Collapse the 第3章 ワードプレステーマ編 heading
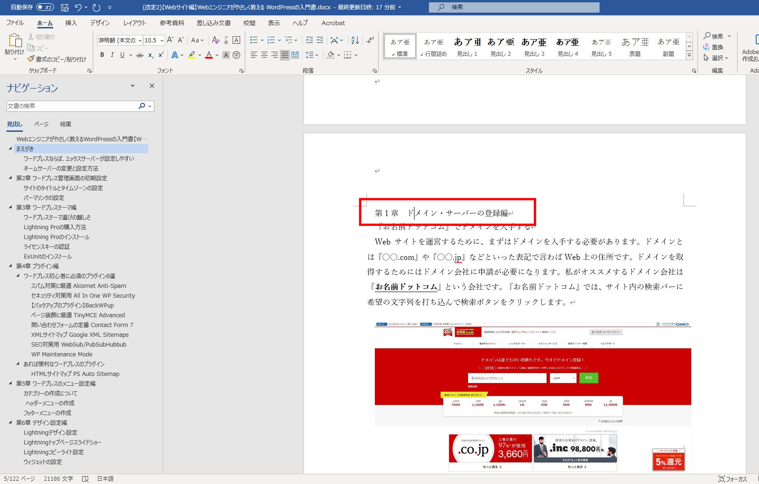This screenshot has height=484, width=759. (10, 207)
